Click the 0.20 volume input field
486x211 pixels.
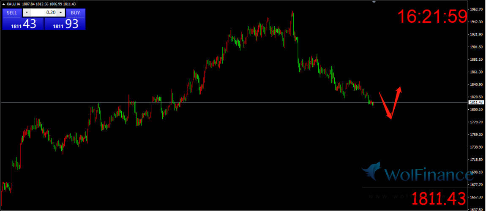[44, 13]
